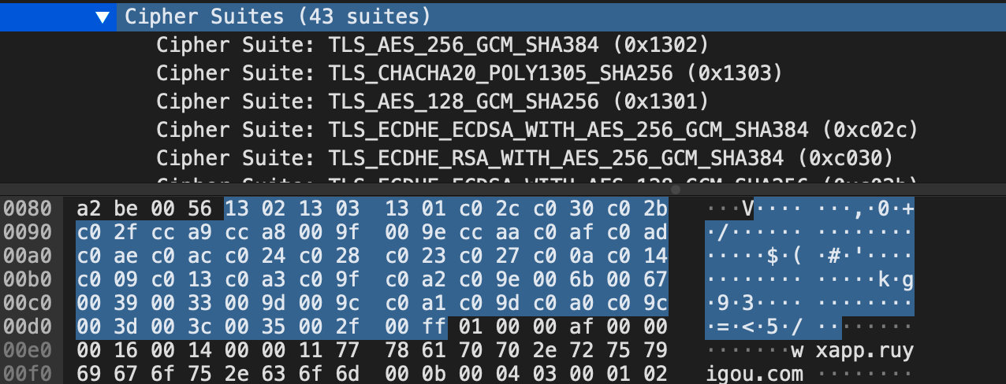
Task: Click the 00a0 row offset
Action: [x=28, y=256]
